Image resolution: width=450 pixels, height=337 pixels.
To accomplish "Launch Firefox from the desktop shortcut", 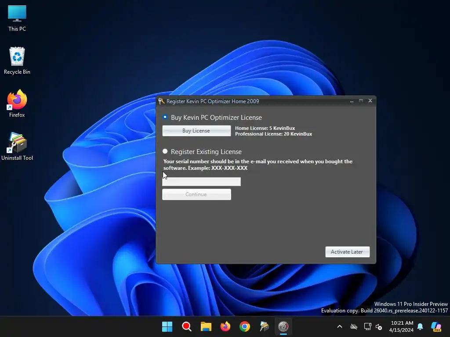I will pos(17,104).
